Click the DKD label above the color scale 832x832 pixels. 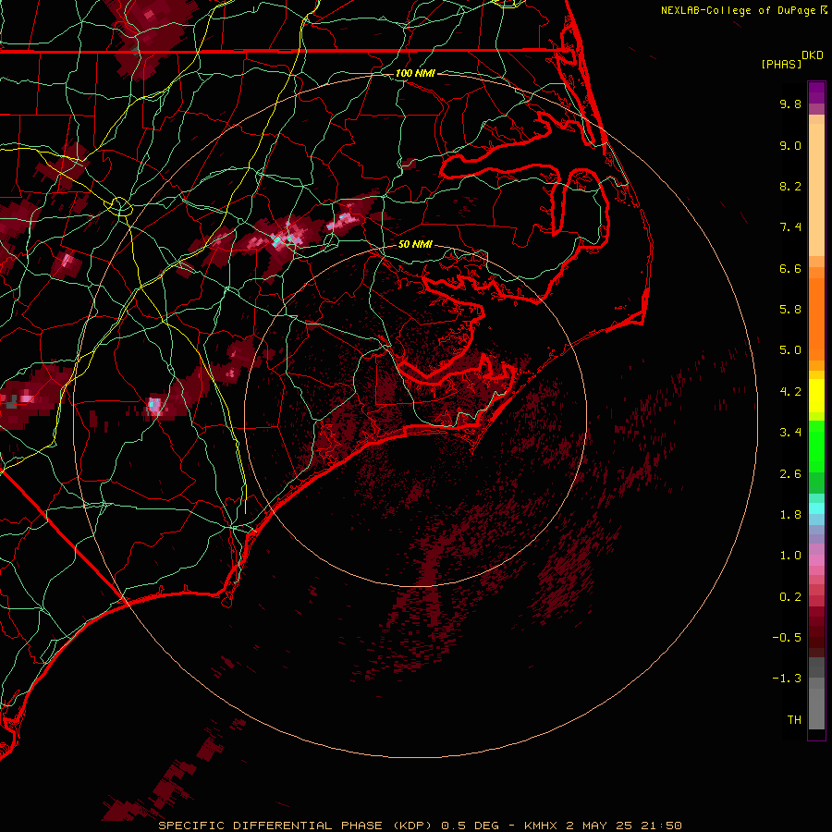813,55
